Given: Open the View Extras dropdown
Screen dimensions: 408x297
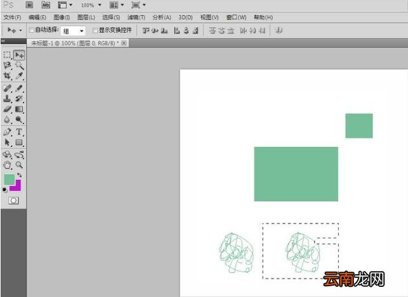Looking at the screenshot, I should coord(65,5).
